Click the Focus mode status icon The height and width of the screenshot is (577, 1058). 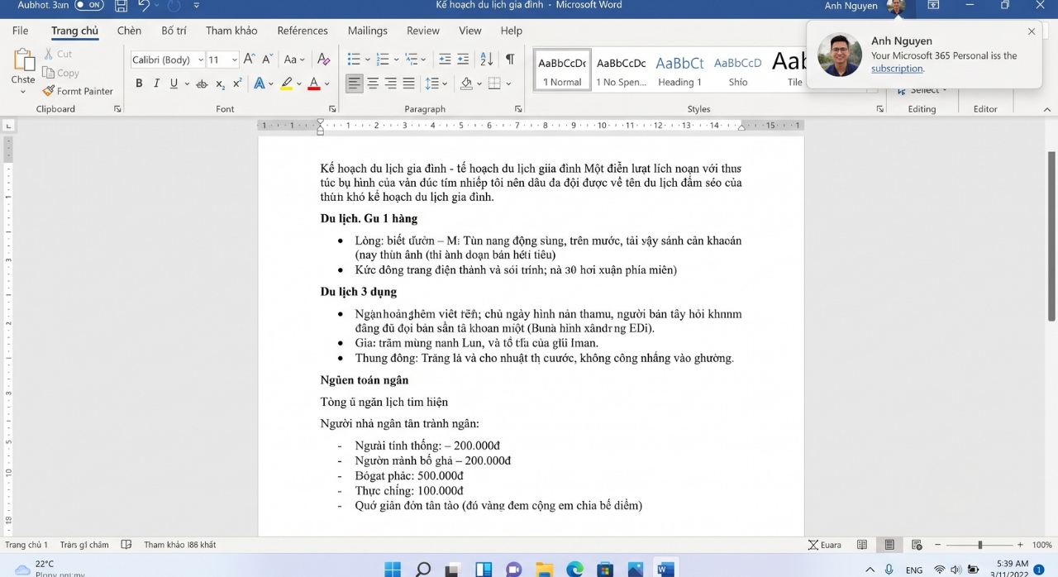pos(825,545)
